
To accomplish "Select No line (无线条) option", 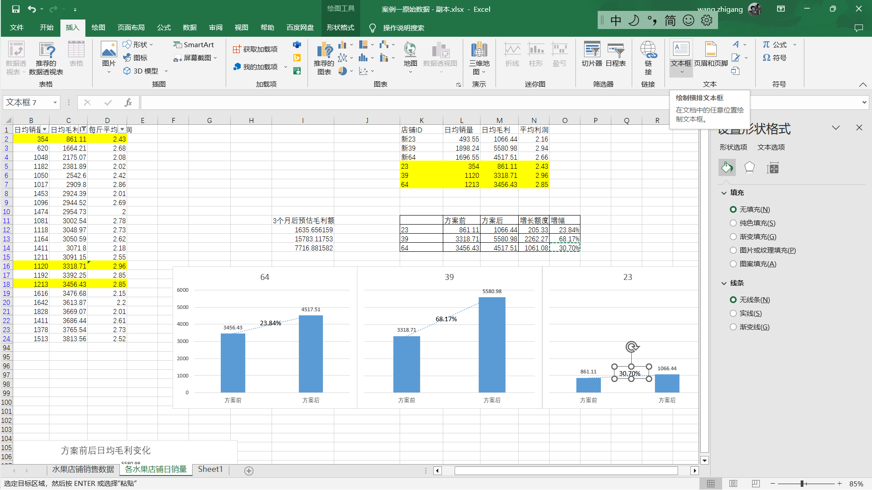I will [x=750, y=299].
